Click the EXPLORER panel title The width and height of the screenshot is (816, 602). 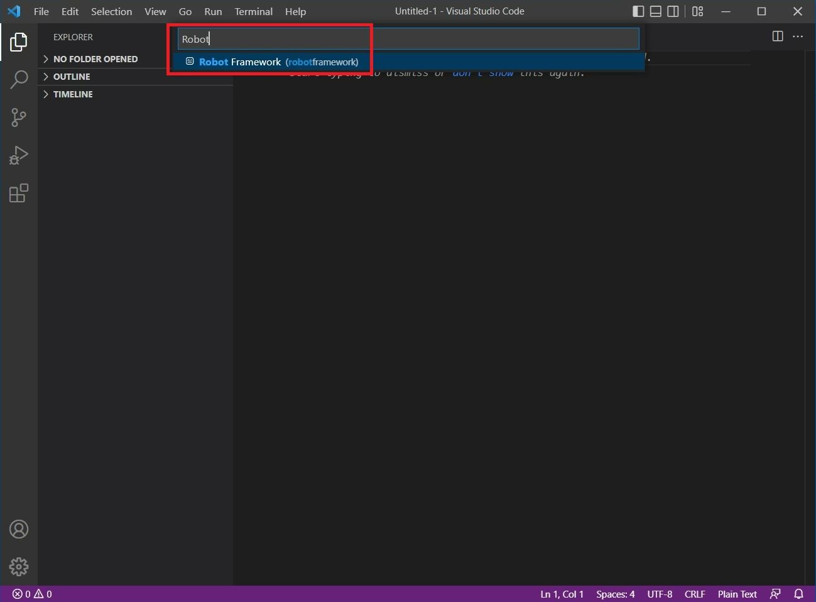pyautogui.click(x=73, y=37)
